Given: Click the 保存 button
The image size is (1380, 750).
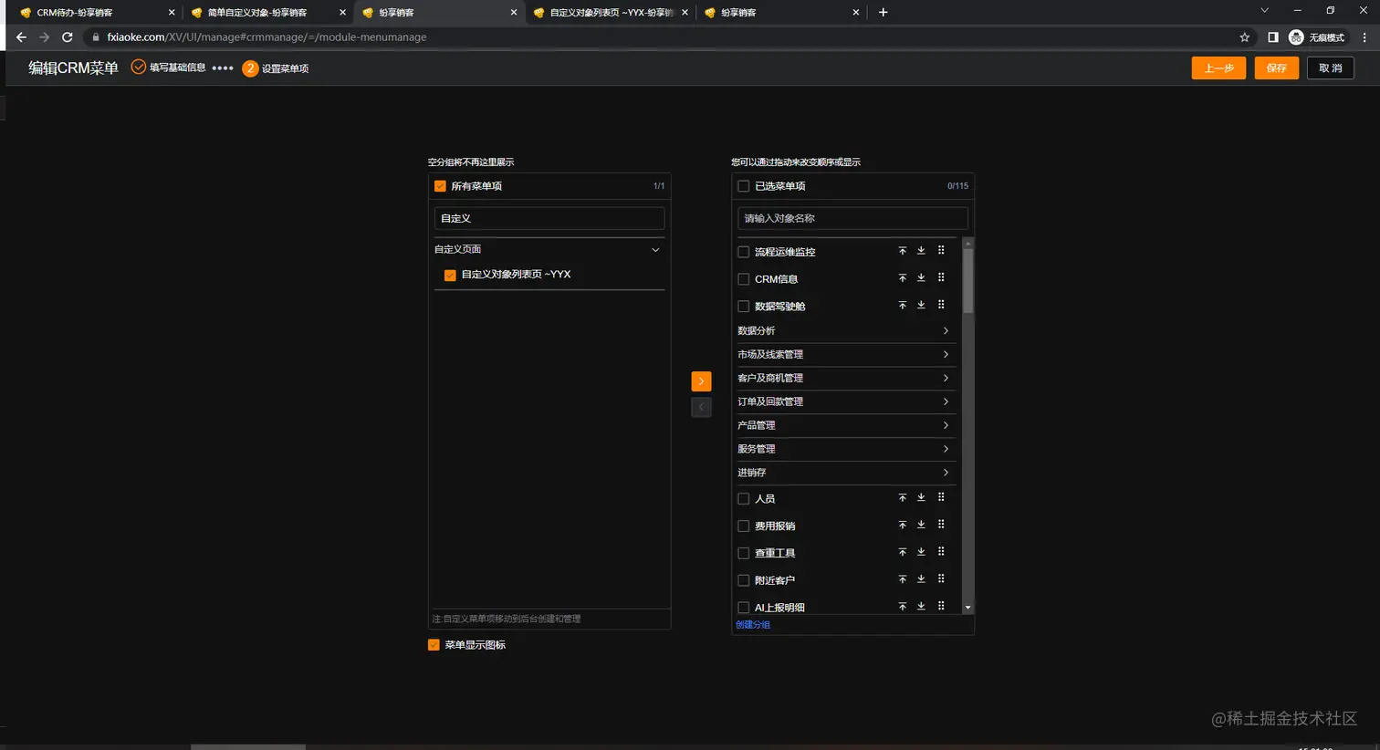Looking at the screenshot, I should [x=1276, y=68].
